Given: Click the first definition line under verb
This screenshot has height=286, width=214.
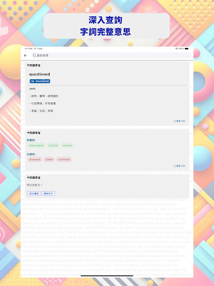Looking at the screenshot, I should (x=44, y=96).
